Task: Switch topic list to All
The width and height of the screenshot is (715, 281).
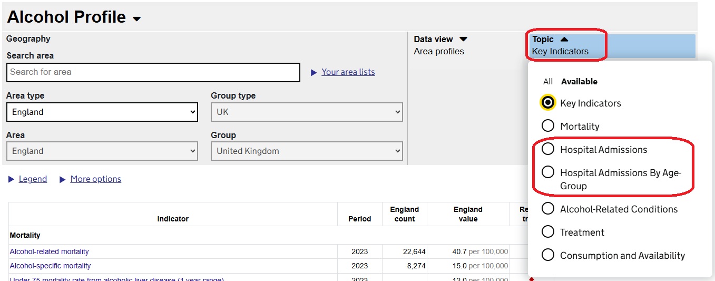Action: 548,82
